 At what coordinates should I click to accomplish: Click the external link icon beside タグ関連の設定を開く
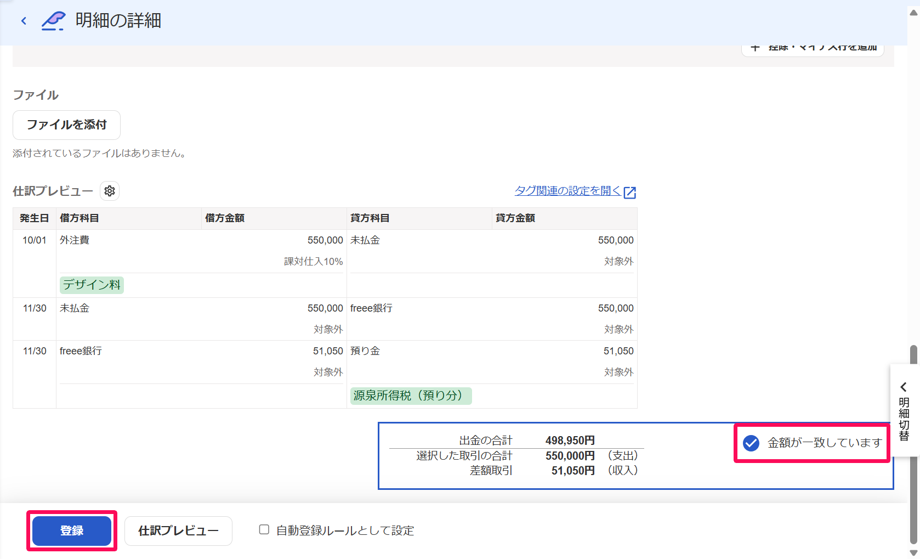click(x=630, y=192)
